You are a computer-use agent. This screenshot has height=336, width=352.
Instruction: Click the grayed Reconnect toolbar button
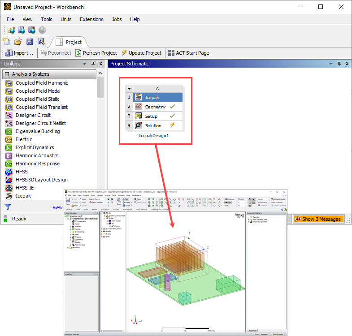click(56, 53)
